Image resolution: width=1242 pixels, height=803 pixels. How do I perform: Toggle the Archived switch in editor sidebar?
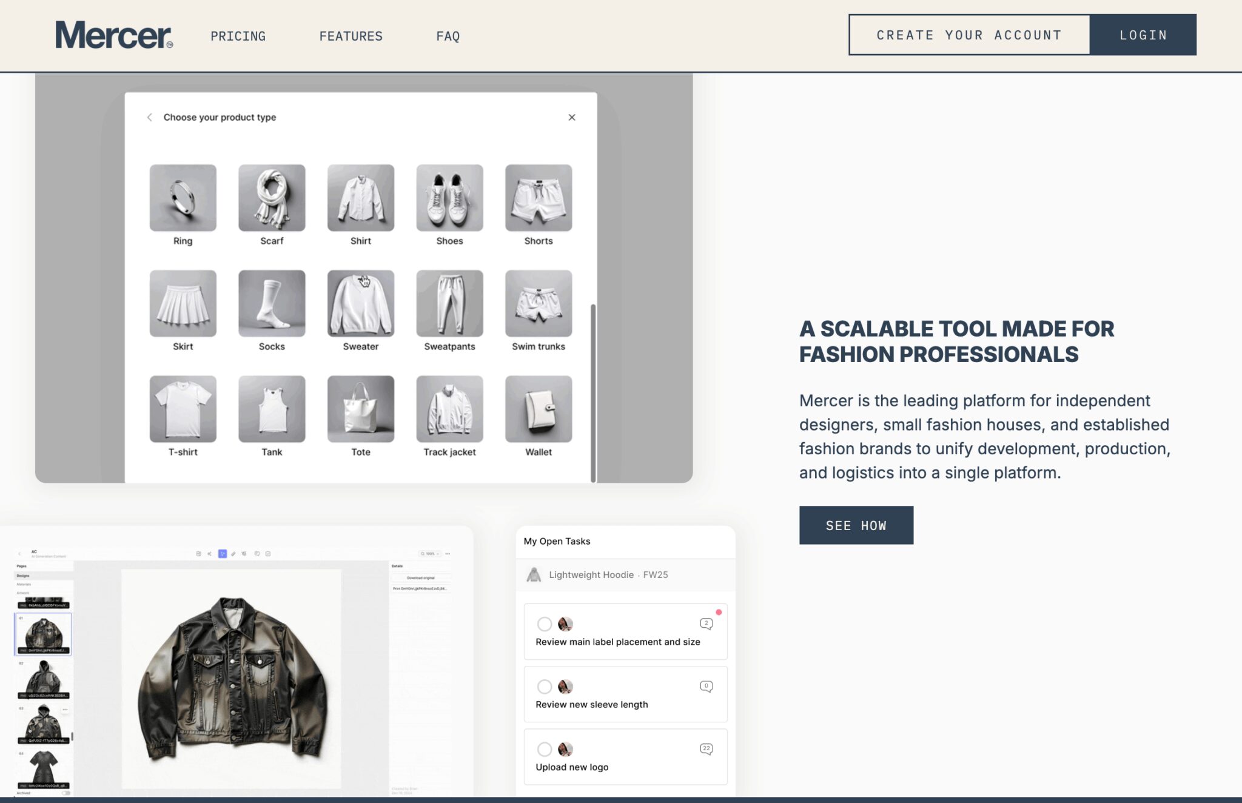pos(66,793)
